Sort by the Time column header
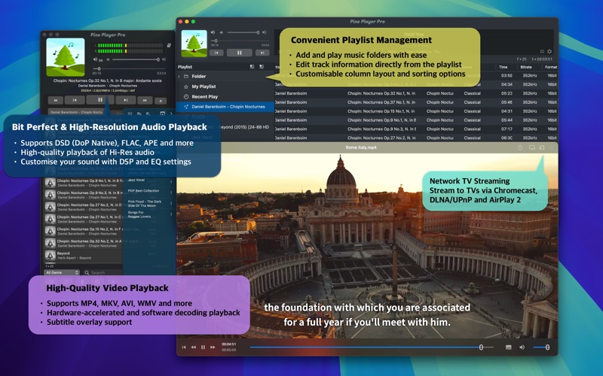Screen dimensions: 603x376 point(504,67)
